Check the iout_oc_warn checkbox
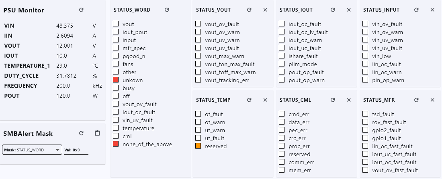 (x=282, y=40)
